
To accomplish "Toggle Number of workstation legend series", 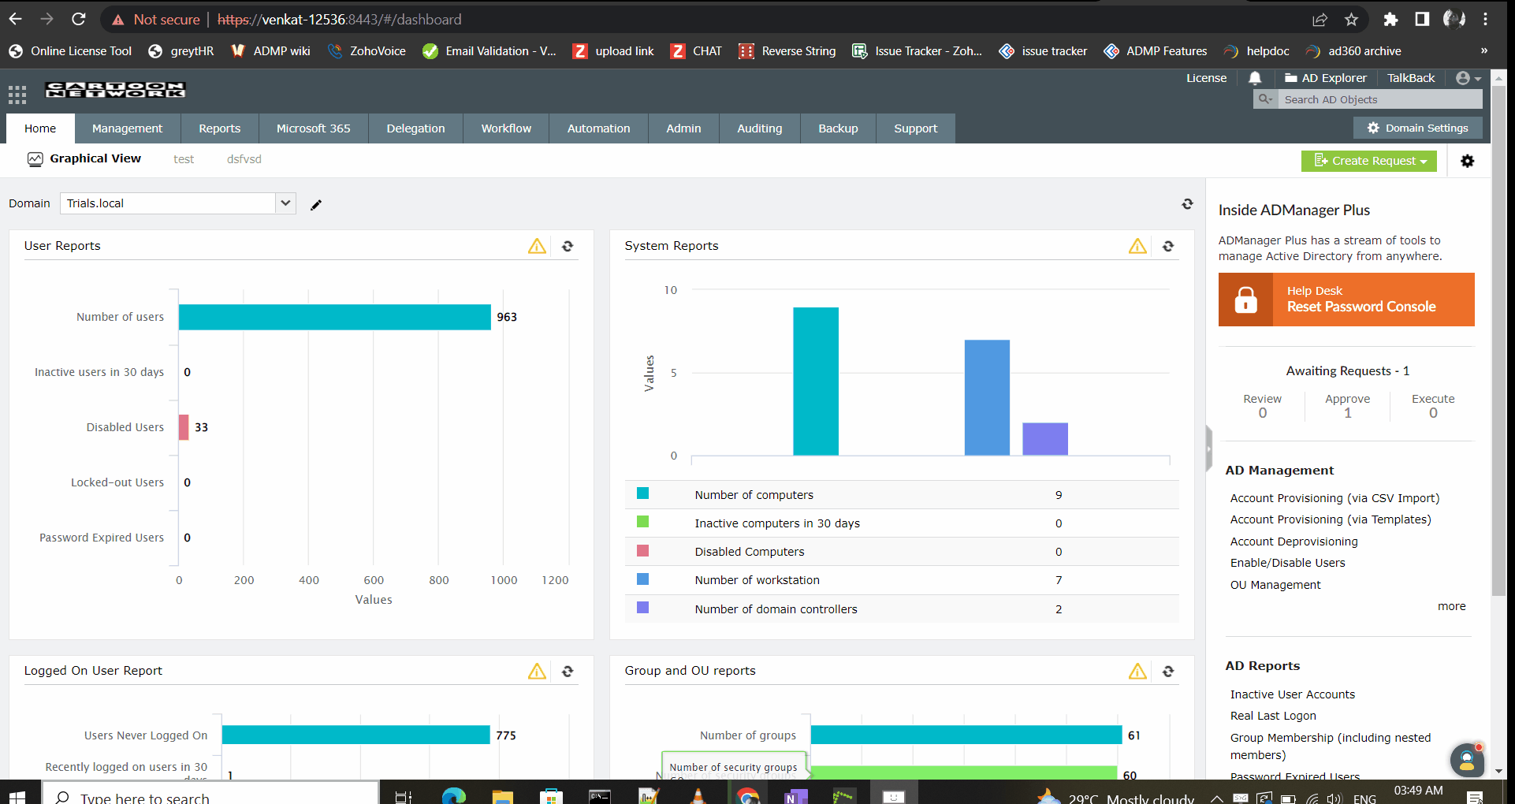I will pos(643,579).
